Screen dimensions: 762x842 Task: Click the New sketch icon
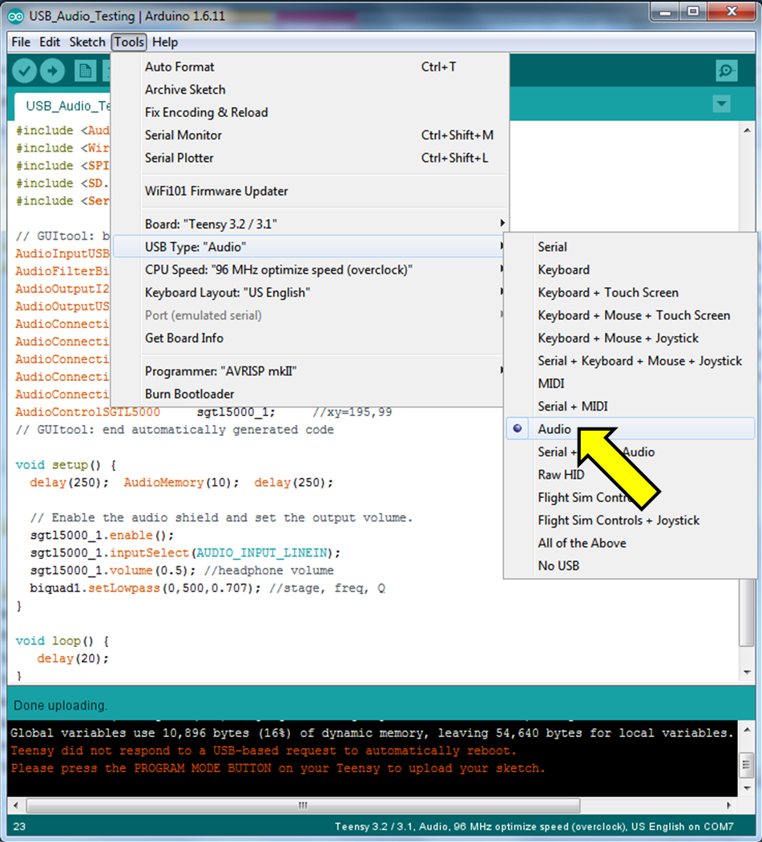point(84,71)
